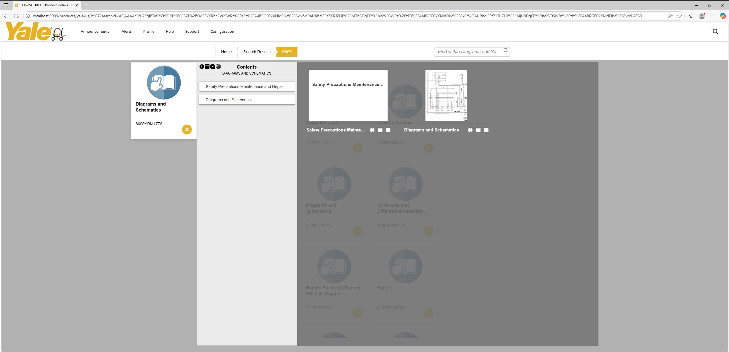Viewport: 729px width, 352px height.
Task: Open the Configuration menu item
Action: point(222,31)
